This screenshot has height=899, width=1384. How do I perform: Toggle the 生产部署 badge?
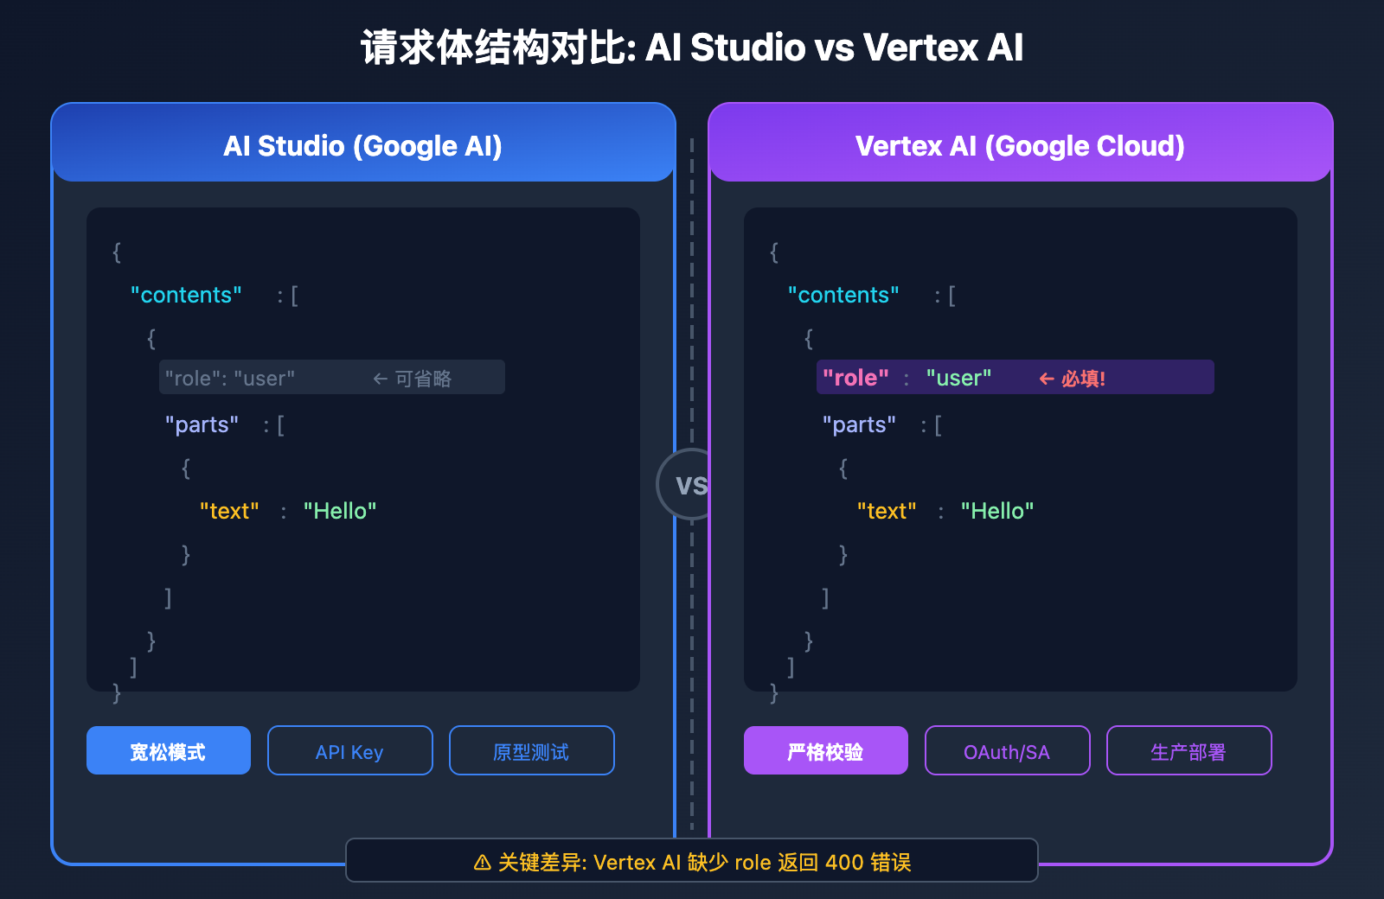point(1189,750)
